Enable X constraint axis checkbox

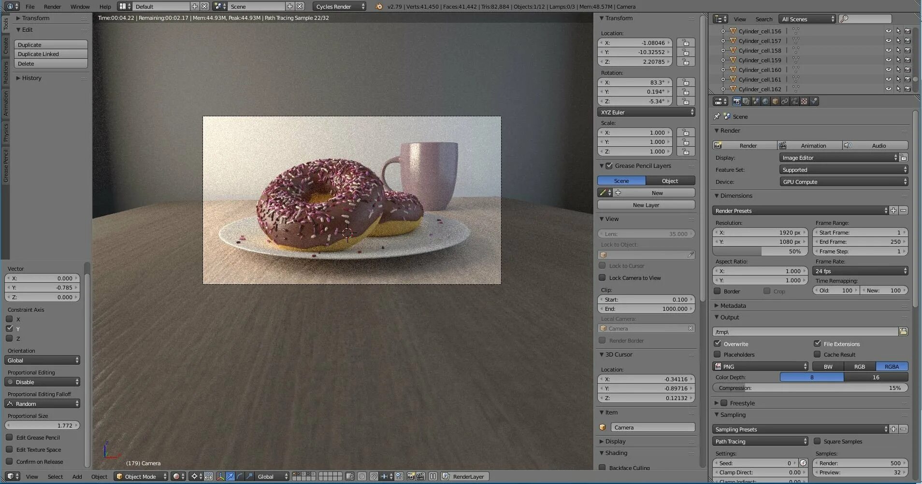[9, 319]
